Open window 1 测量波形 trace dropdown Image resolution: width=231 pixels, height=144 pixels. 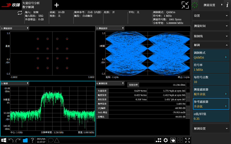click(15, 28)
